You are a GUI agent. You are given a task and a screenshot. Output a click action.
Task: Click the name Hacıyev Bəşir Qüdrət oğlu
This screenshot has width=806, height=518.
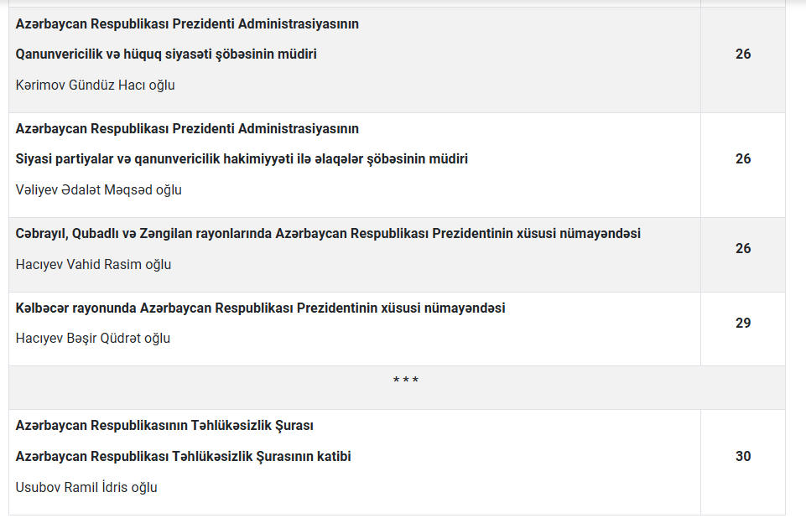point(92,339)
